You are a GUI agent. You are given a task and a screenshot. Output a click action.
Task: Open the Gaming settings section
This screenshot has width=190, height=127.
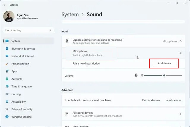[x=16, y=94]
